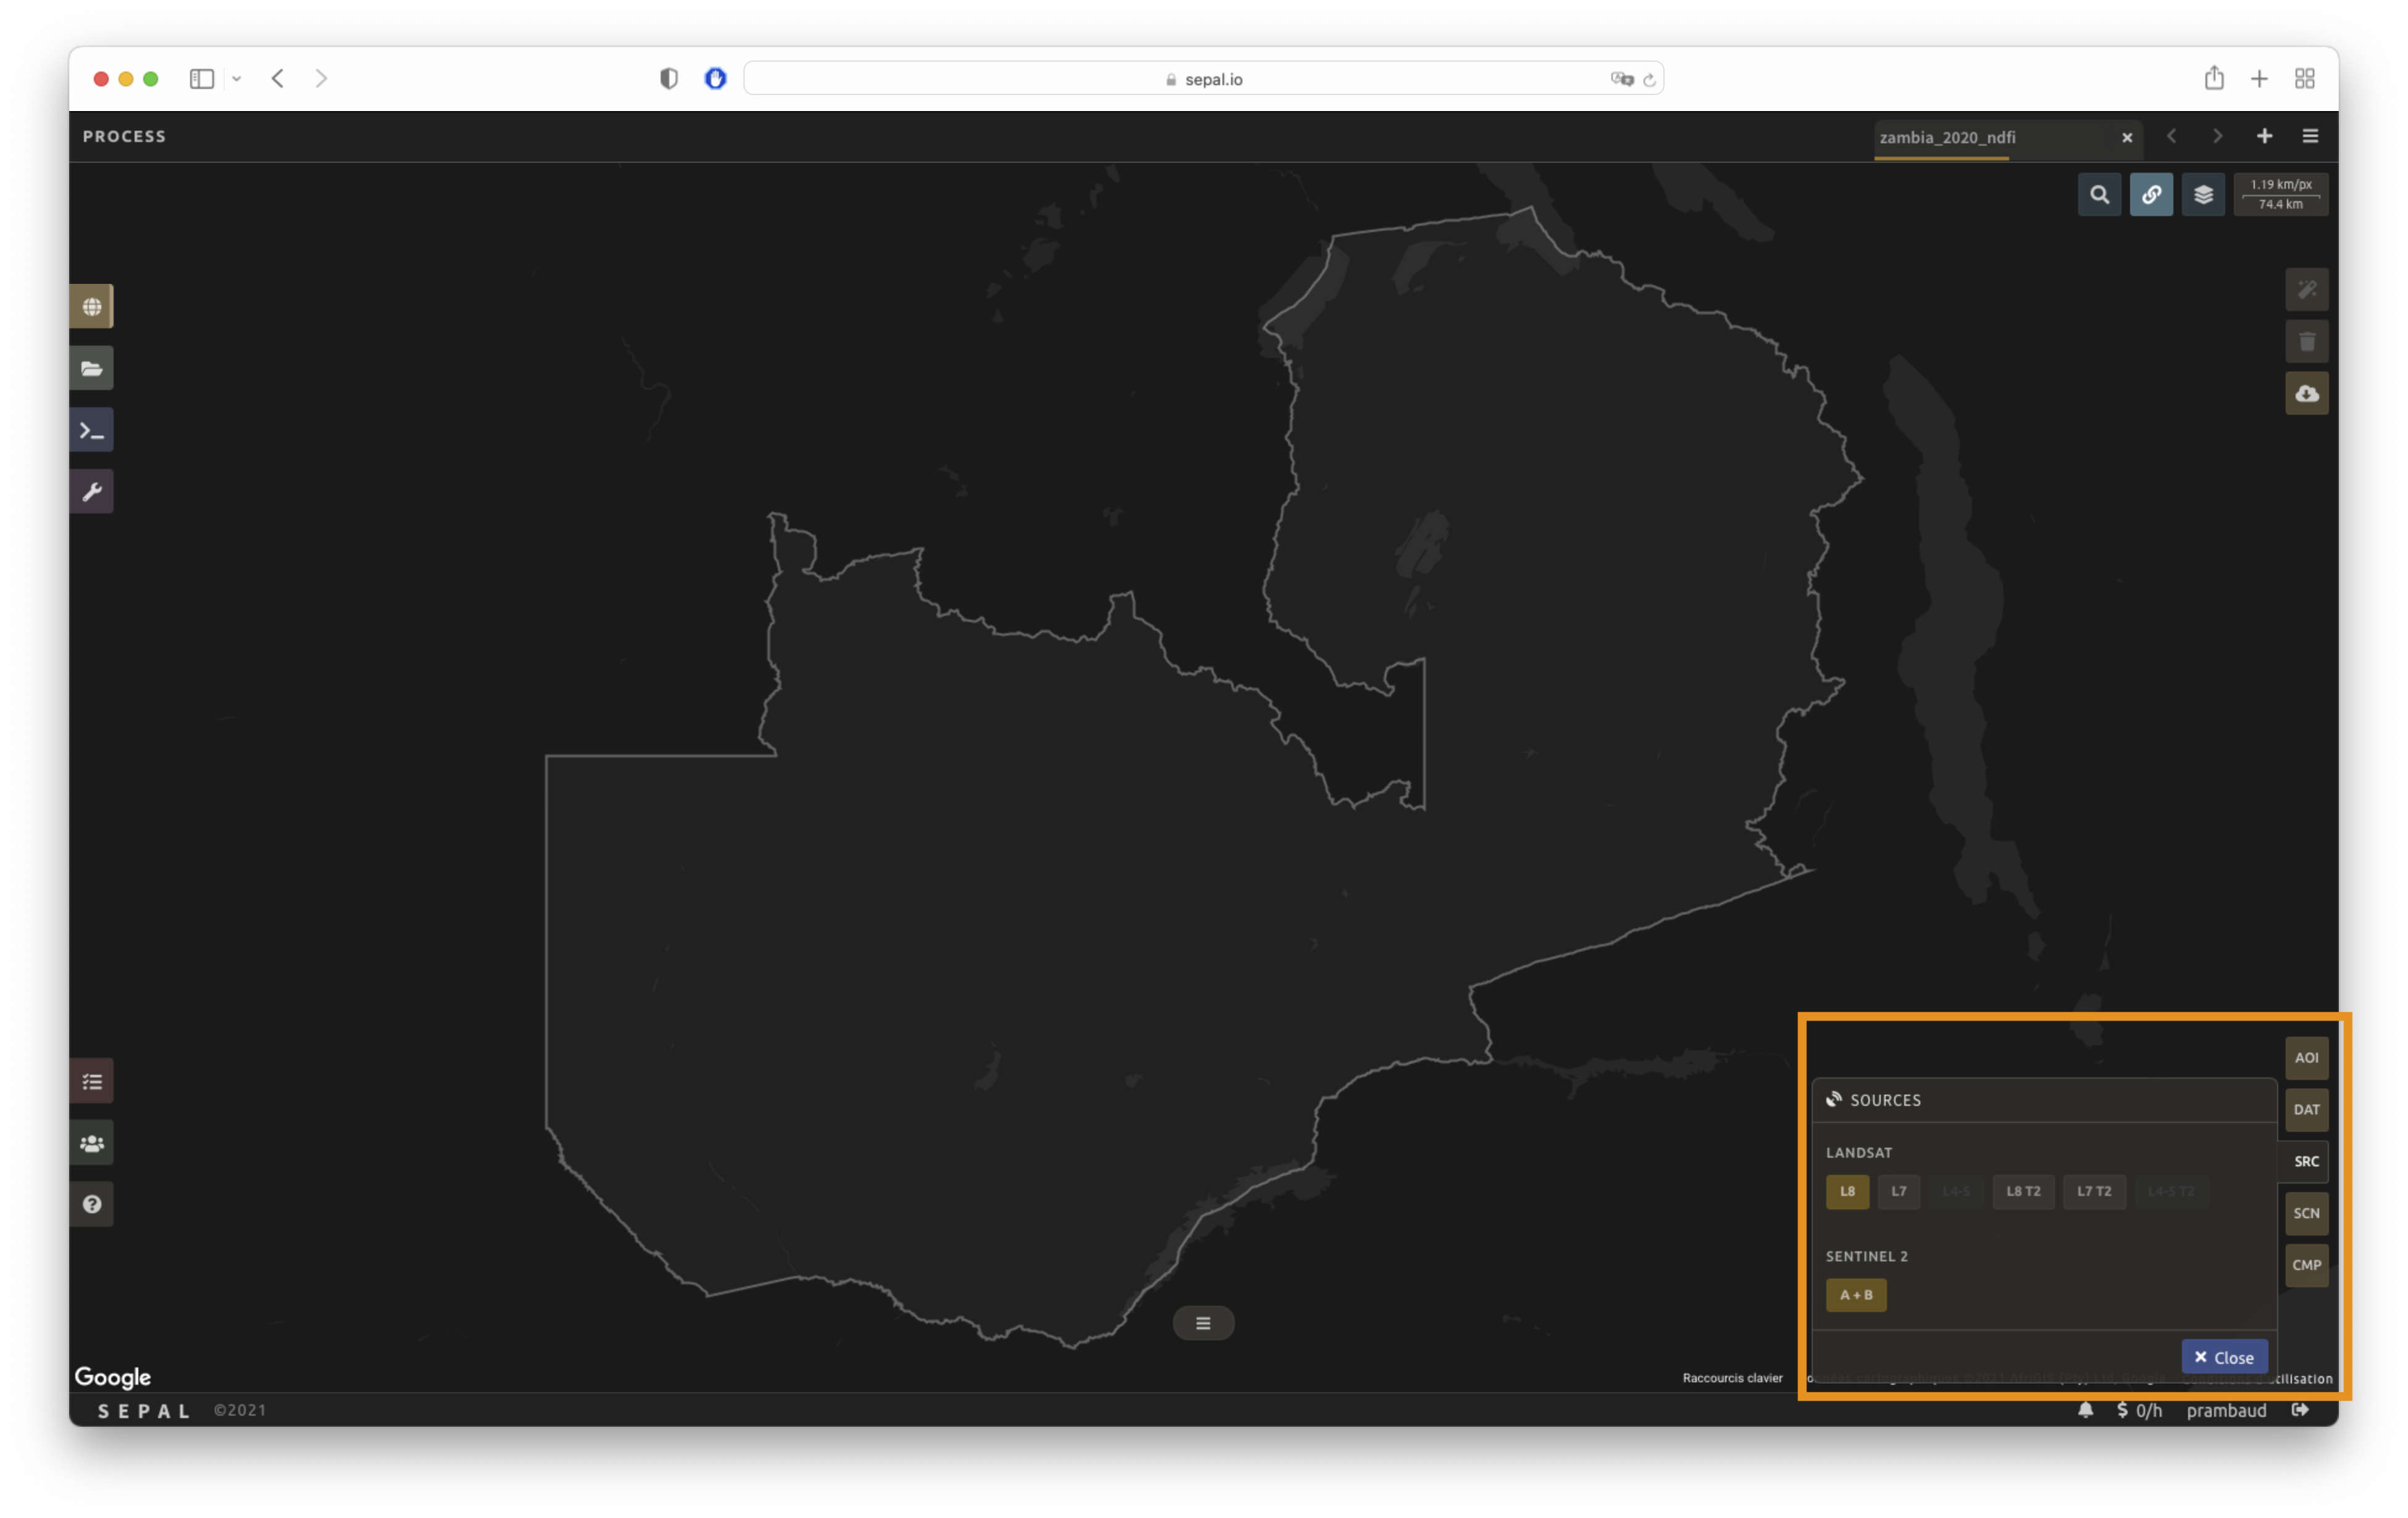The width and height of the screenshot is (2408, 1518).
Task: Open the Files folder section
Action: 91,369
